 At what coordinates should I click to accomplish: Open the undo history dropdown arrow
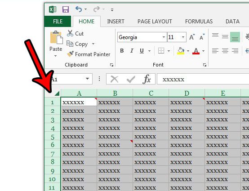click(x=85, y=9)
